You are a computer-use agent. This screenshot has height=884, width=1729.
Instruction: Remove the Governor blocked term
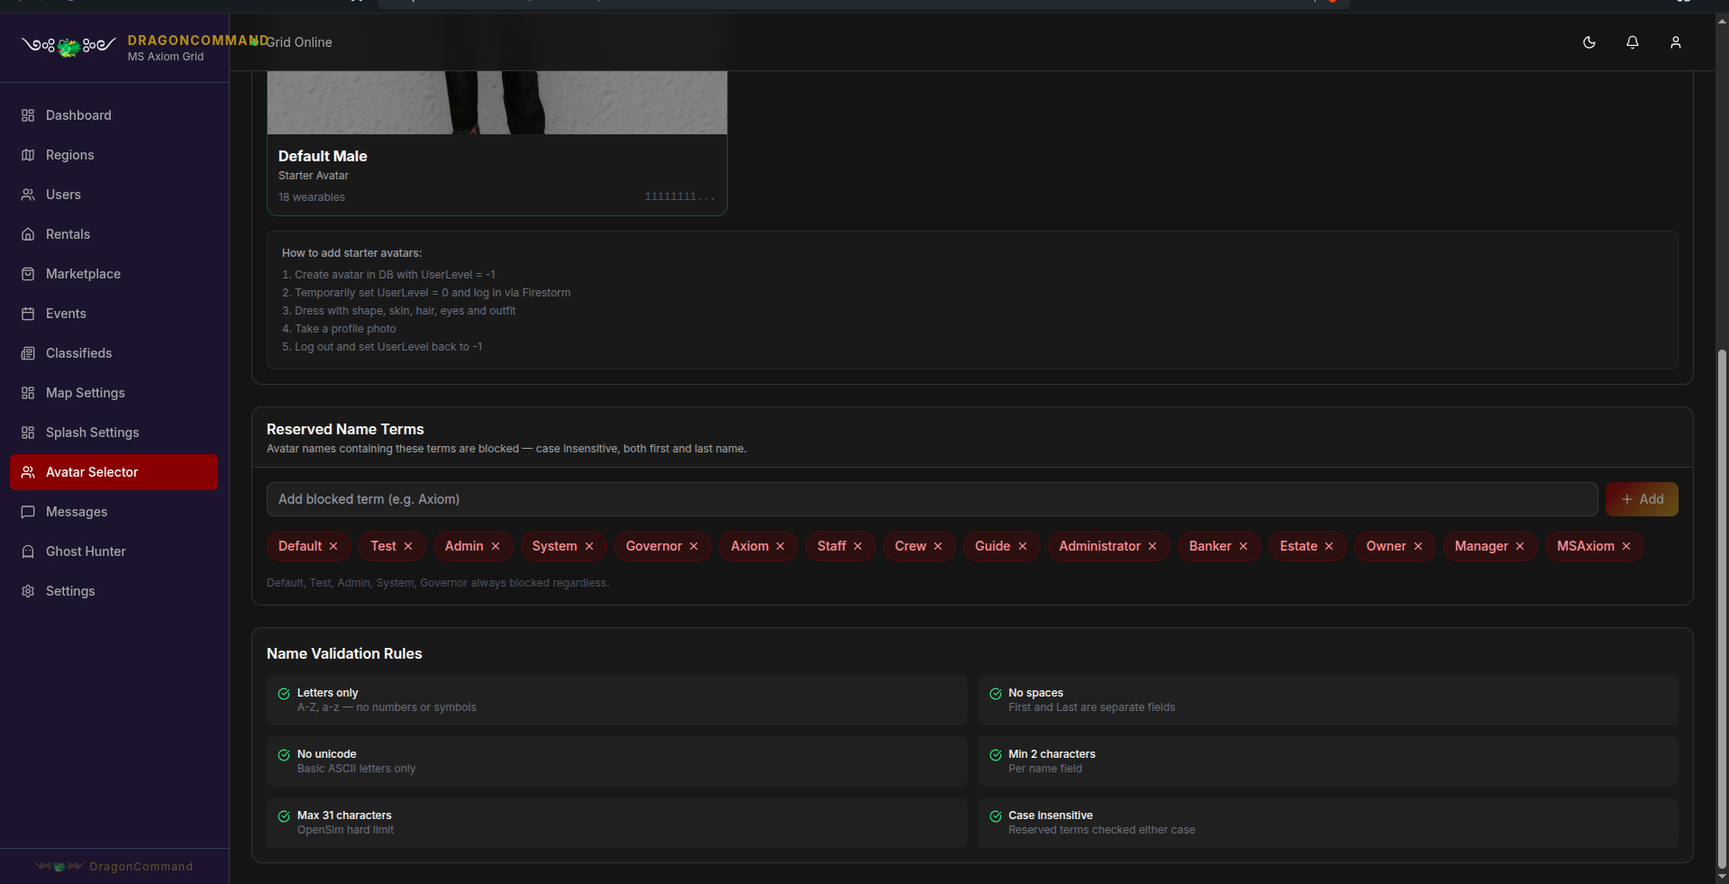pos(694,546)
